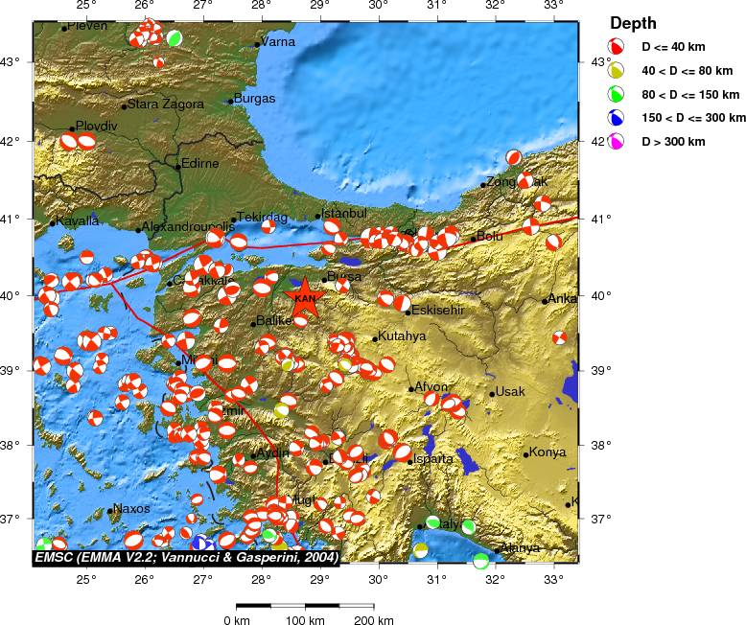Image resolution: width=746 pixels, height=625 pixels.
Task: Click the 100 km scale bar label
Action: coord(305,620)
